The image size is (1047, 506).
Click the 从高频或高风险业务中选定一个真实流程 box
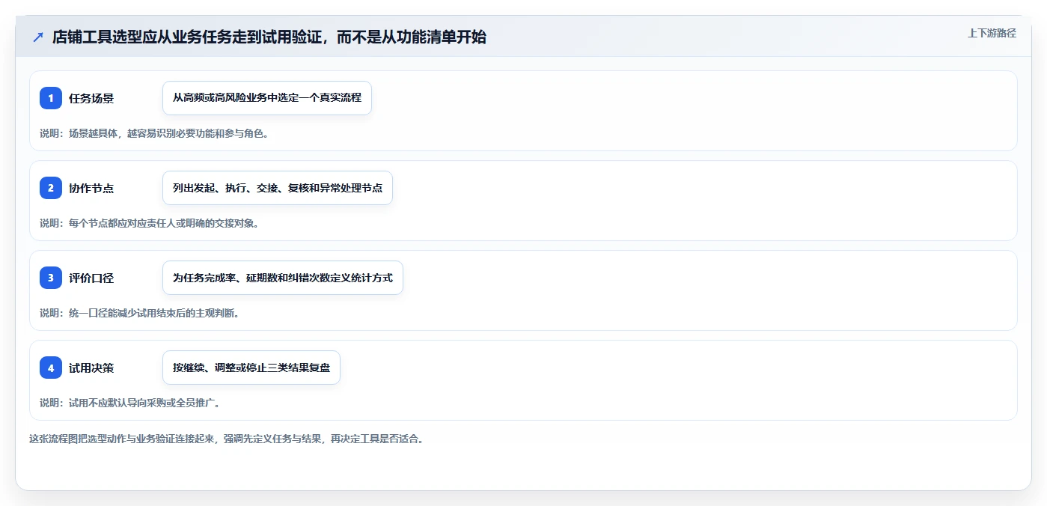tap(267, 98)
